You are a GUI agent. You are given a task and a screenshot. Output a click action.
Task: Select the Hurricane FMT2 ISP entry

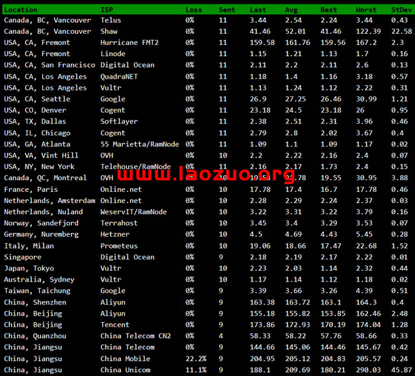[x=129, y=42]
